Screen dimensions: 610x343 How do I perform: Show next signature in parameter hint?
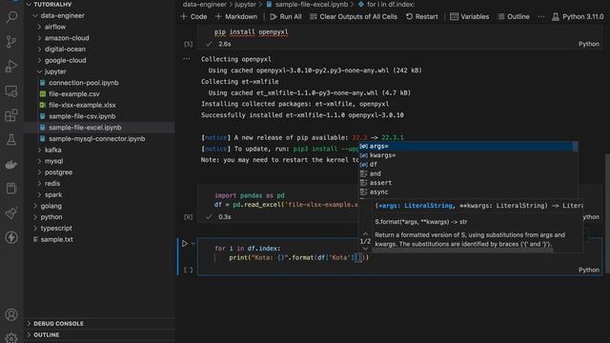click(x=365, y=249)
